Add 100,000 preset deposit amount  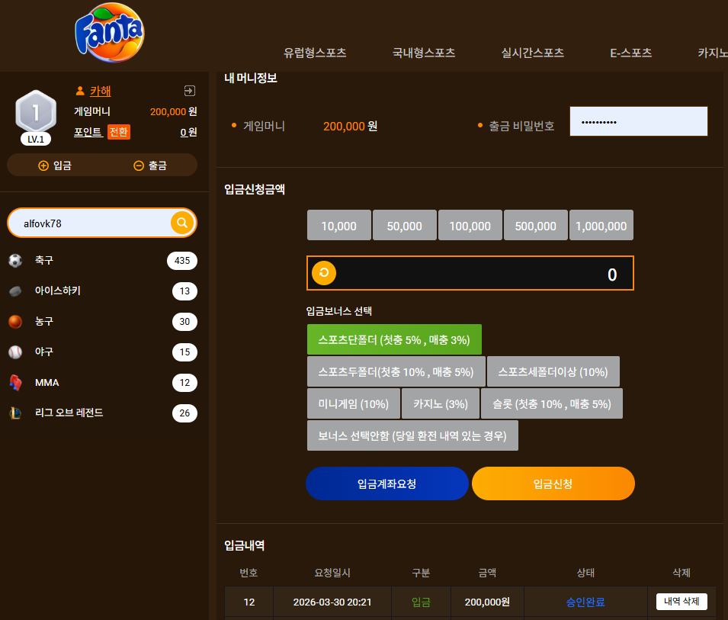[x=470, y=225]
